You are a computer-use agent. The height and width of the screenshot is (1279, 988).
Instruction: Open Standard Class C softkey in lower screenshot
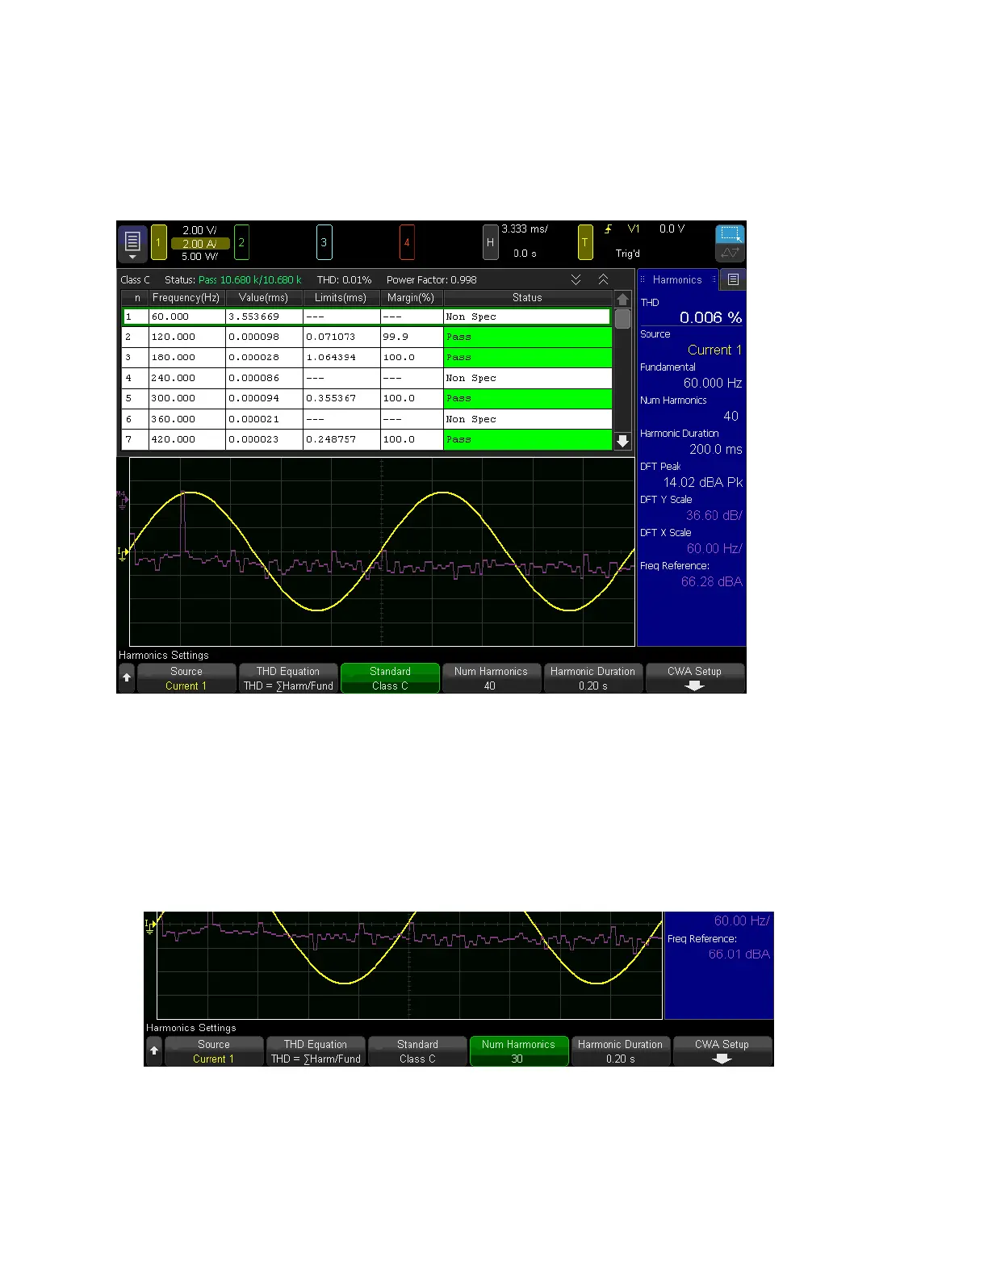[417, 1051]
